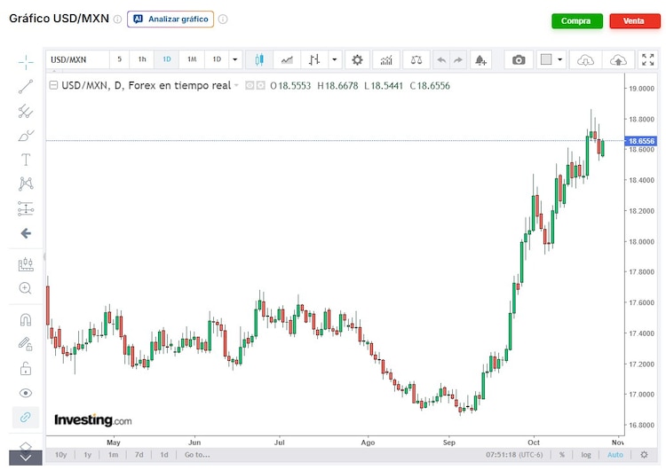Click the link/sync drawings icon
Image resolution: width=666 pixels, height=470 pixels.
pos(26,418)
